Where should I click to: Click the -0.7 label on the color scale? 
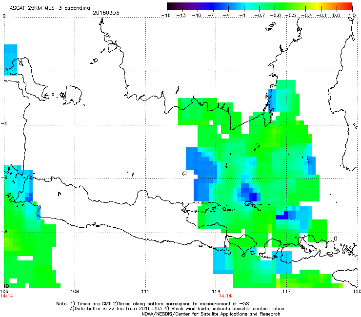point(260,16)
